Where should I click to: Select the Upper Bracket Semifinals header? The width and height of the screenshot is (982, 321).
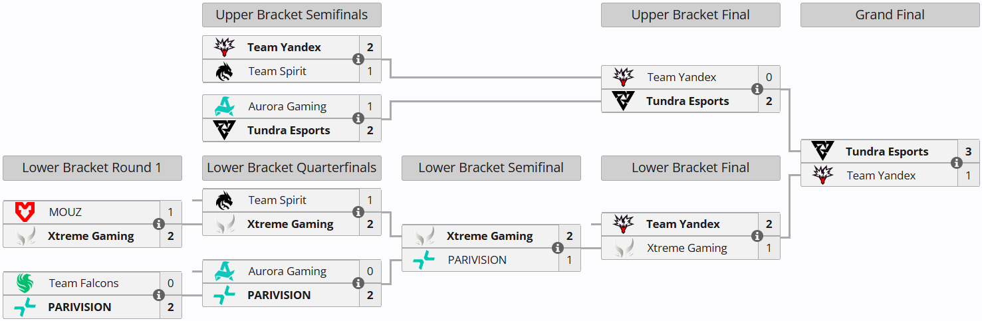coord(292,15)
